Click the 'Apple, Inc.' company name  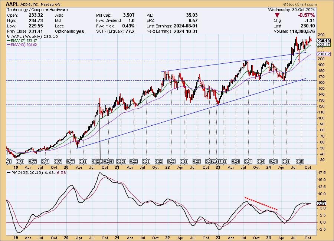(x=29, y=4)
